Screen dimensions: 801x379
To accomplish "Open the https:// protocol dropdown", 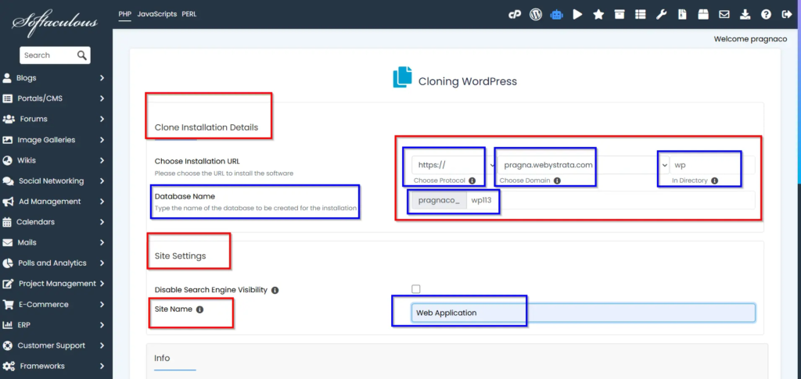I will coord(454,165).
